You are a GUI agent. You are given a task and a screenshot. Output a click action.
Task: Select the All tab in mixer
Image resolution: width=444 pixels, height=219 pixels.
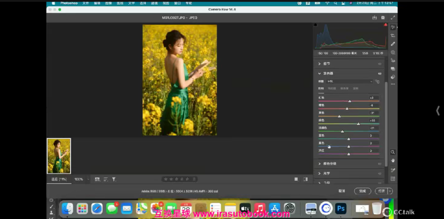[356, 88]
